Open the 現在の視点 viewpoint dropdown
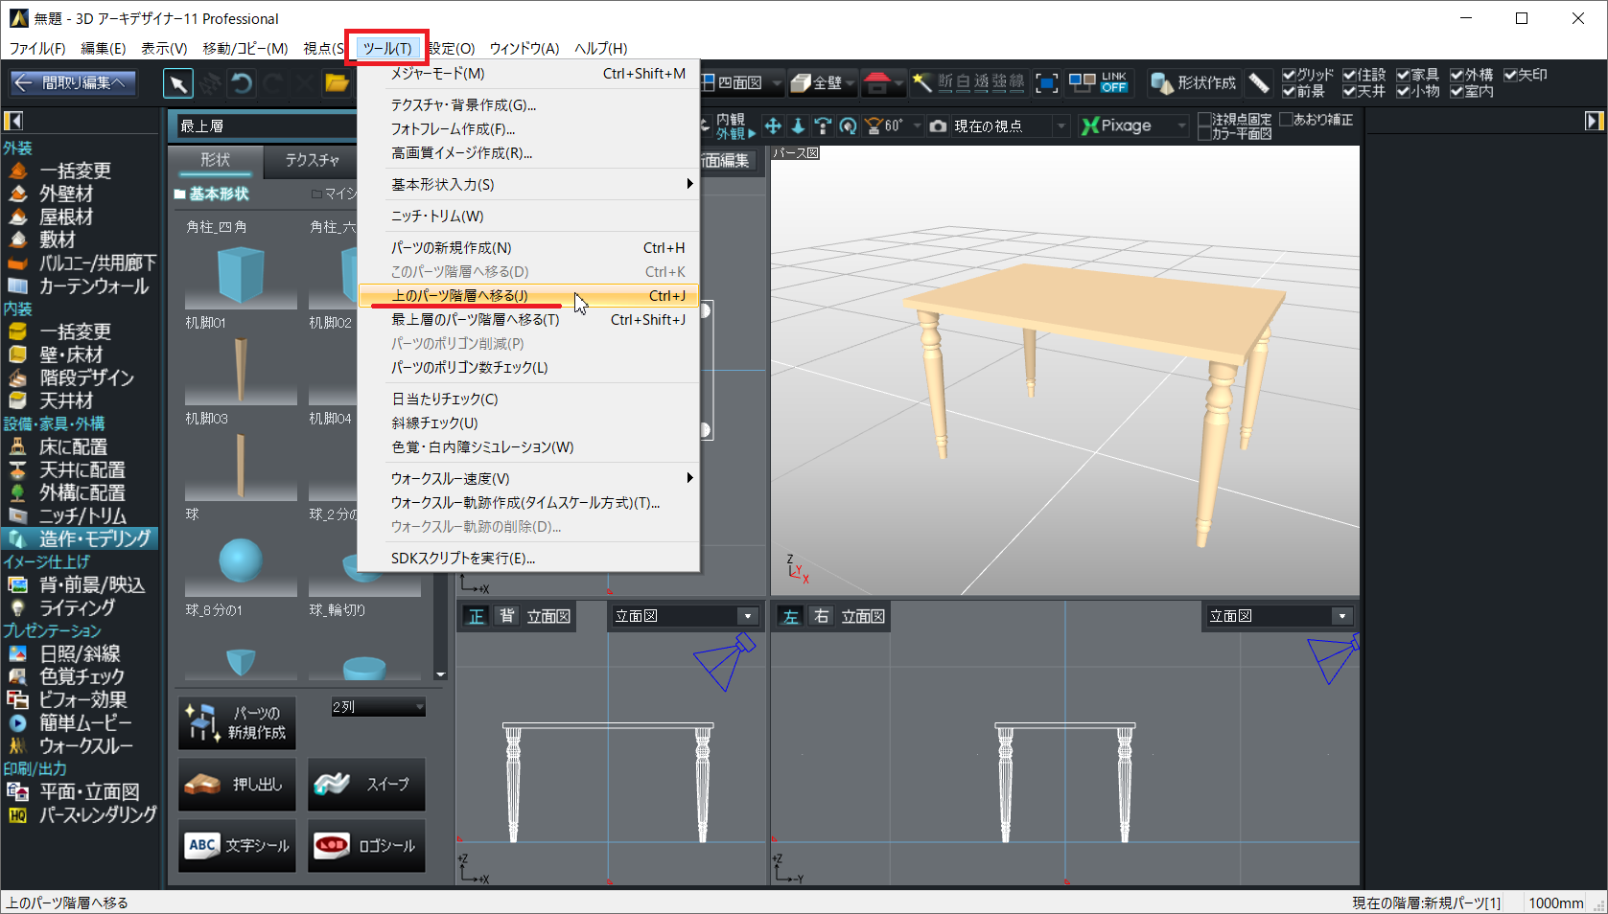The height and width of the screenshot is (914, 1608). point(1060,126)
